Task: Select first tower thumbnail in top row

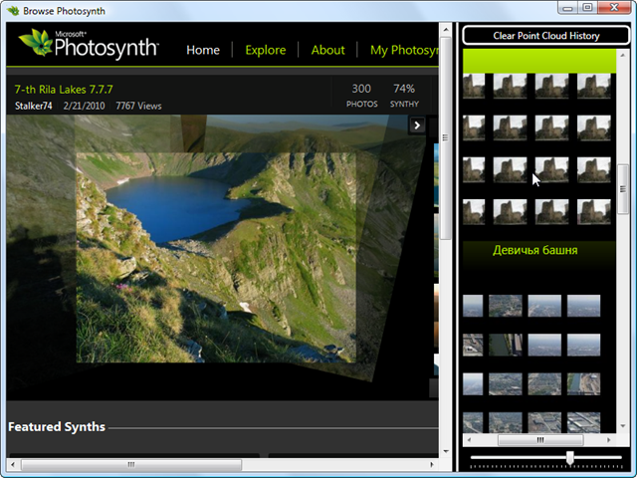Action: (x=474, y=86)
